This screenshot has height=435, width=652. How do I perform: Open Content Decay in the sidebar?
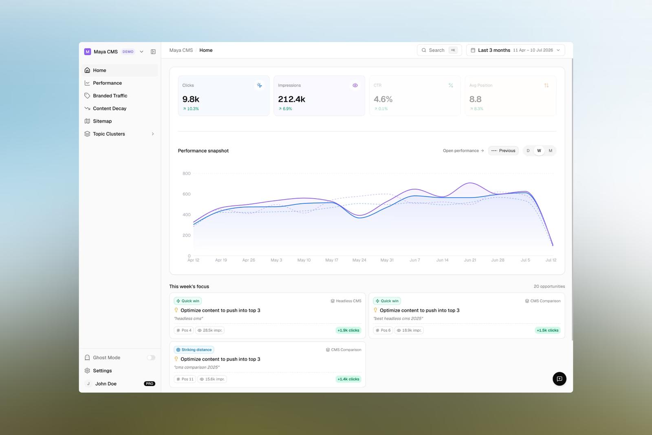coord(120,108)
